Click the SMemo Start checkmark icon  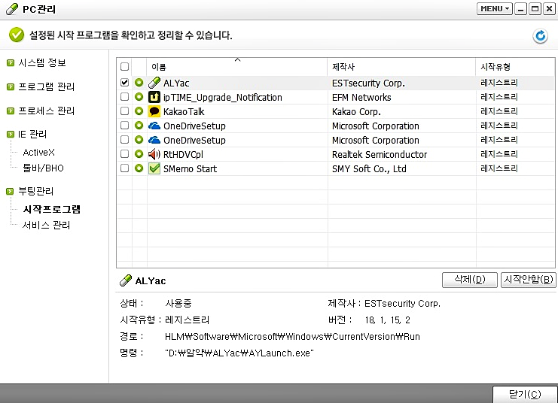point(154,168)
